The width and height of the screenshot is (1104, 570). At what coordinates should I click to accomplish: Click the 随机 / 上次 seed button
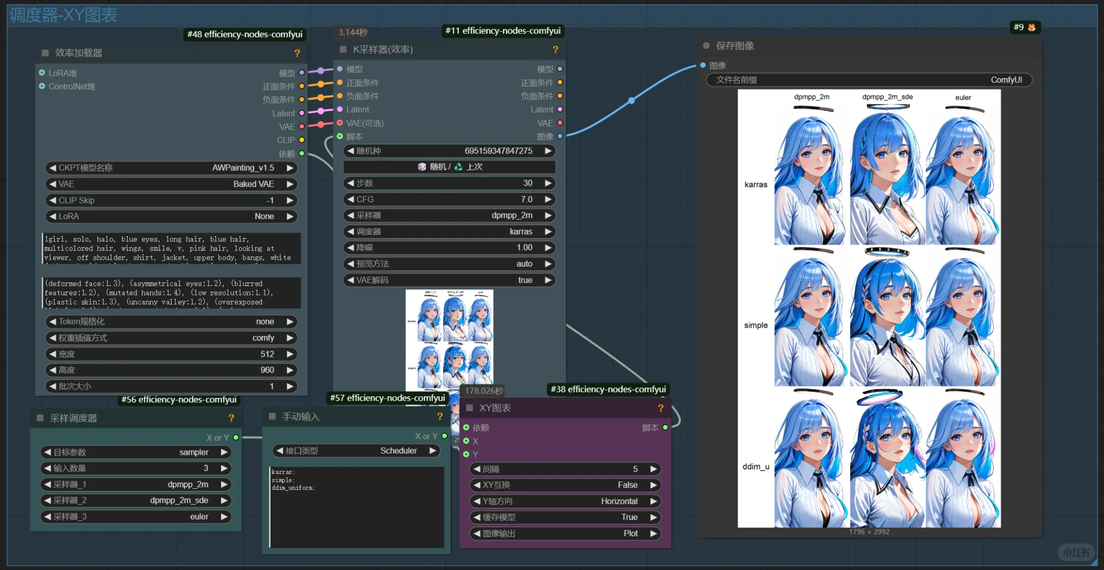click(449, 167)
